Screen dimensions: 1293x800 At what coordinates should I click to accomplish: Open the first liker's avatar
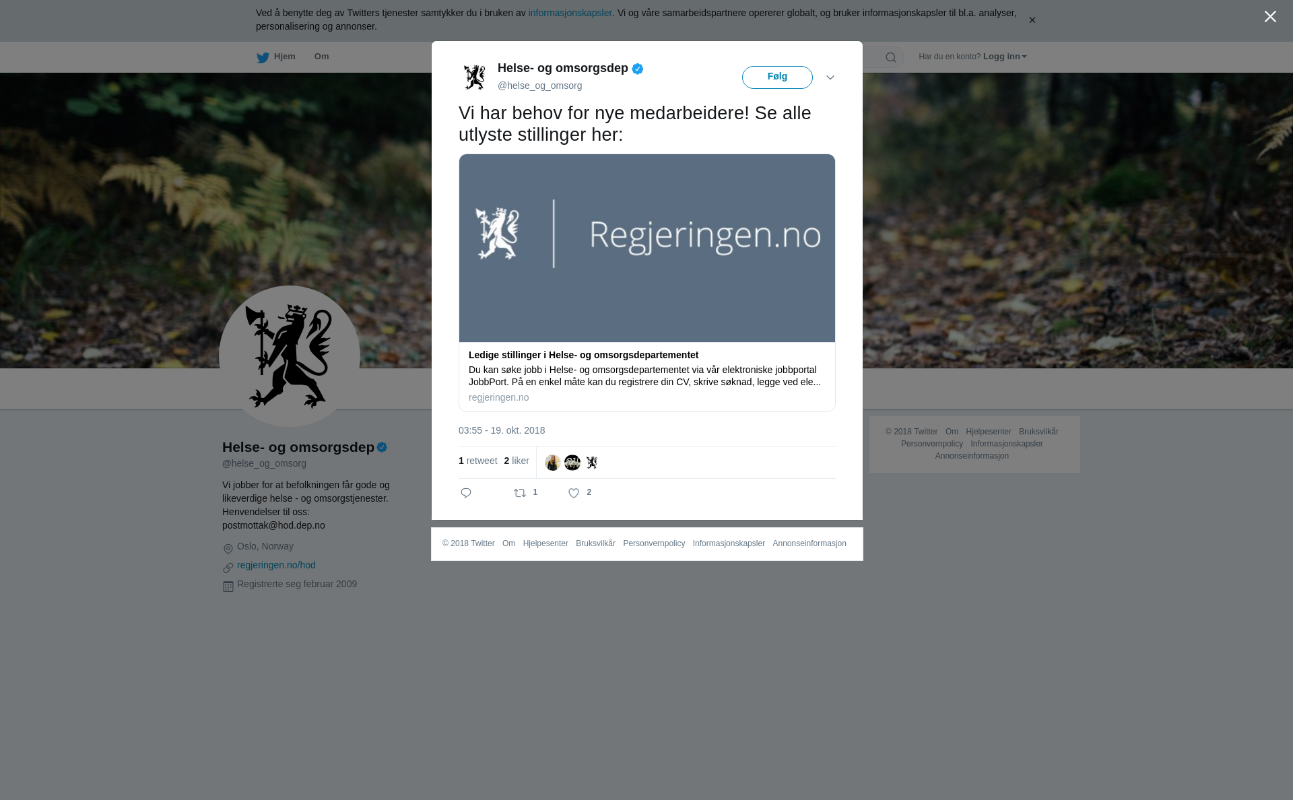point(553,463)
